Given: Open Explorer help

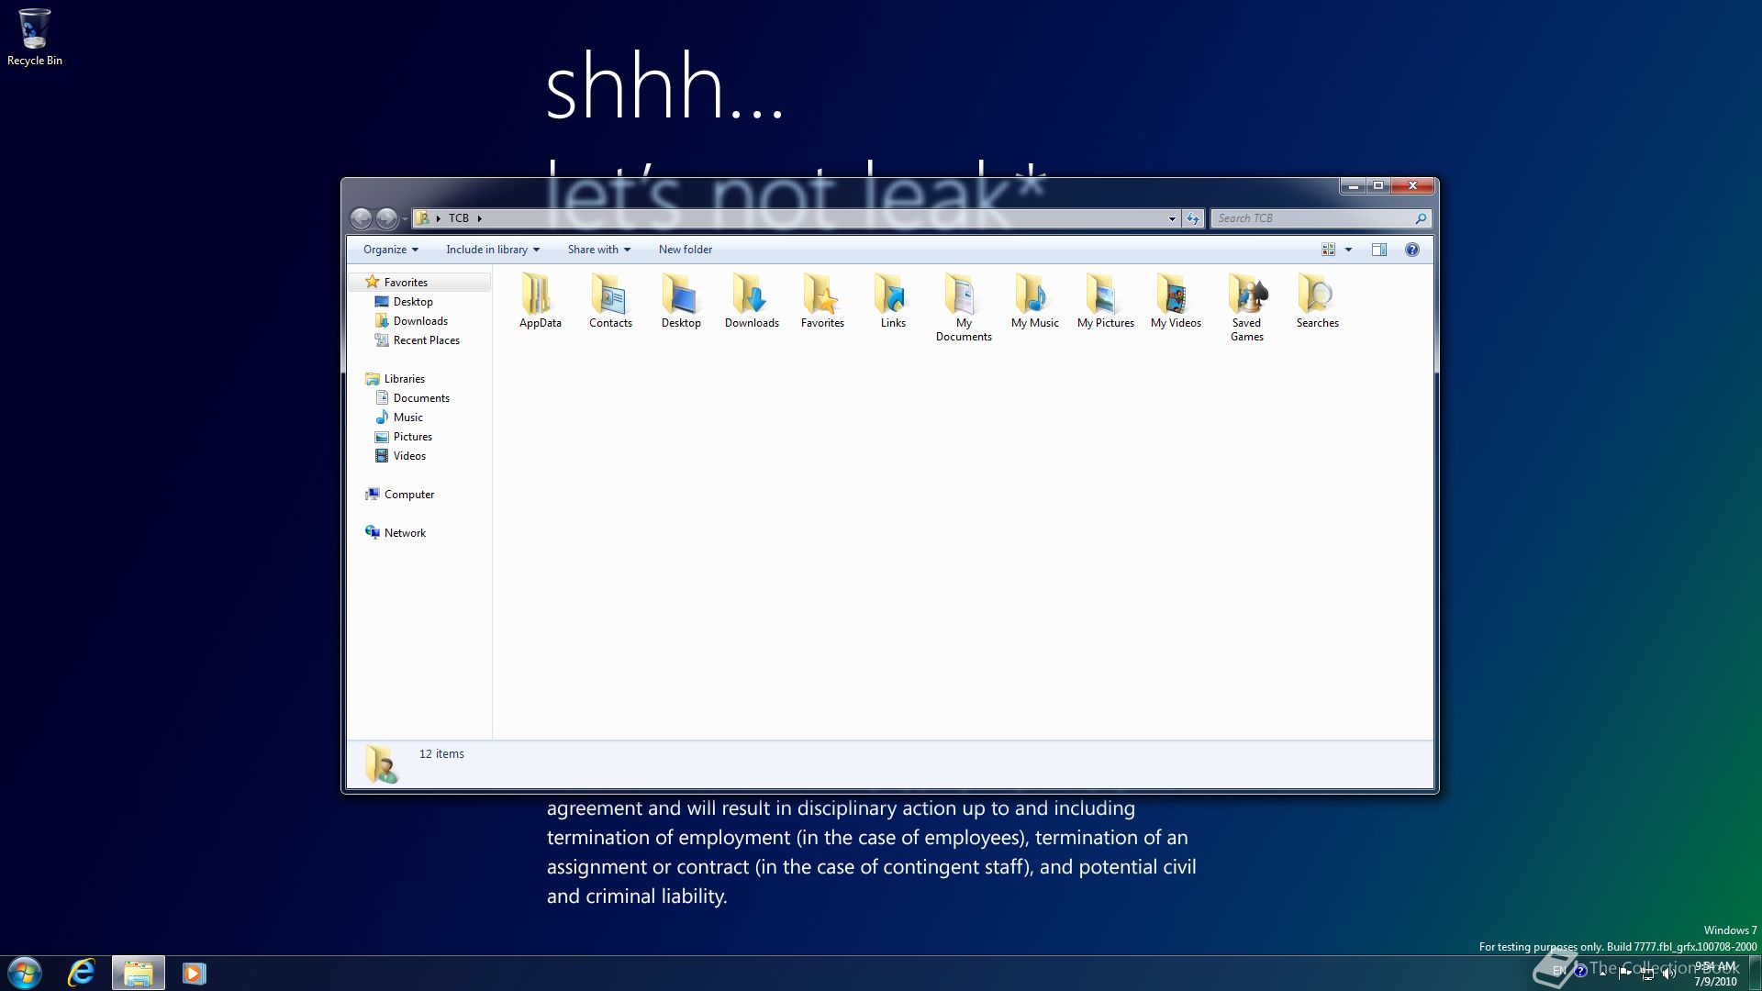Looking at the screenshot, I should [x=1412, y=250].
